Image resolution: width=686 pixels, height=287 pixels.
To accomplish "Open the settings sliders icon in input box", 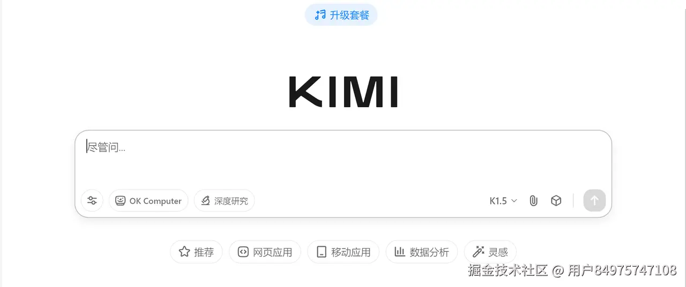I will click(92, 201).
